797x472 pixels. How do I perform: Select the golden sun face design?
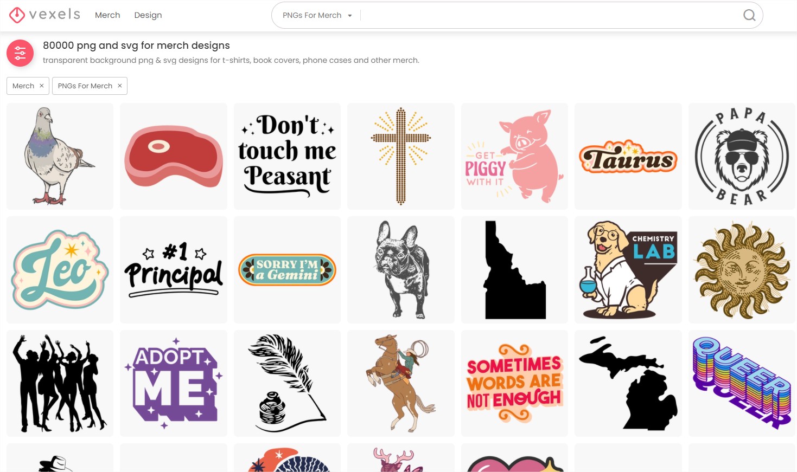coord(742,270)
